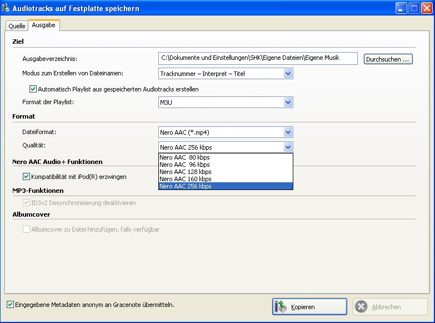Maximize the dialog window

414,8
